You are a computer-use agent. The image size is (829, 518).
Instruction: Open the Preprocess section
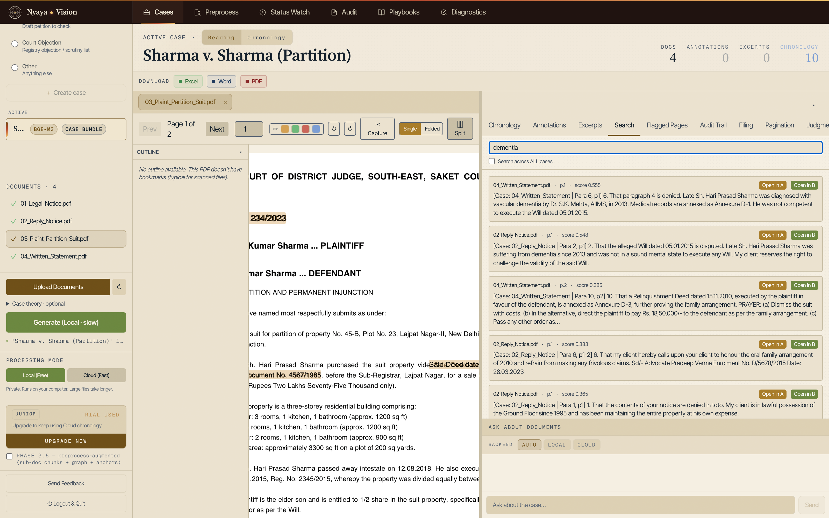coord(217,12)
